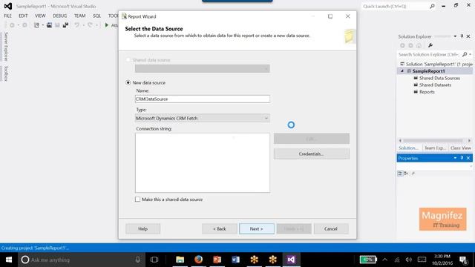Open the Solution Explorer search options dropdown
The width and height of the screenshot is (475, 267).
click(x=470, y=54)
